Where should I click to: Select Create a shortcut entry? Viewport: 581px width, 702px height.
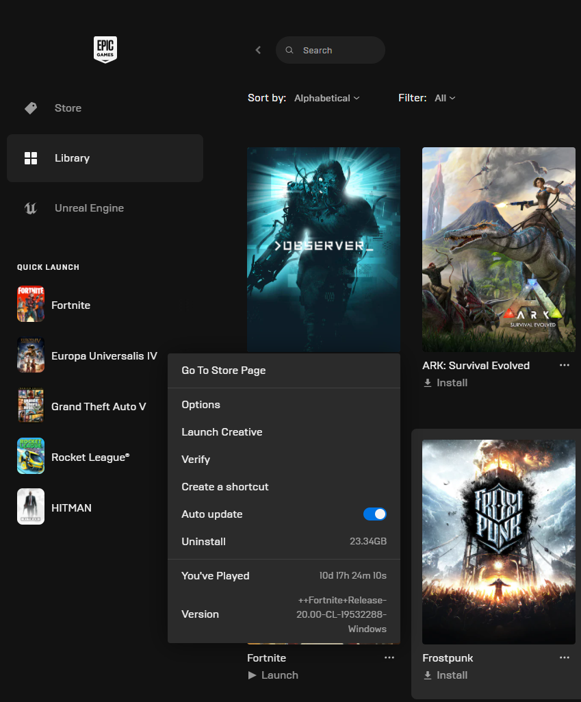tap(284, 487)
